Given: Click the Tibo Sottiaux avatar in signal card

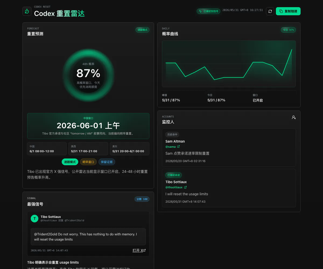Looking at the screenshot, I should [x=34, y=218].
